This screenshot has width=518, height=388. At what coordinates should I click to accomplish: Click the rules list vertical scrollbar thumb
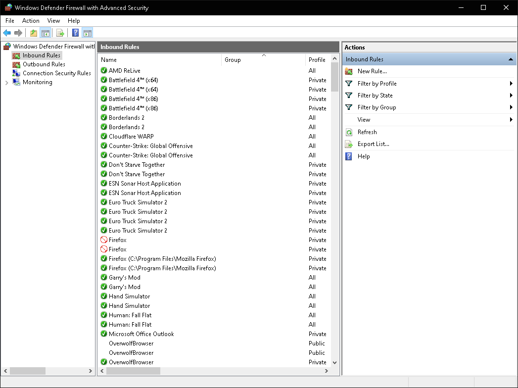[x=334, y=77]
